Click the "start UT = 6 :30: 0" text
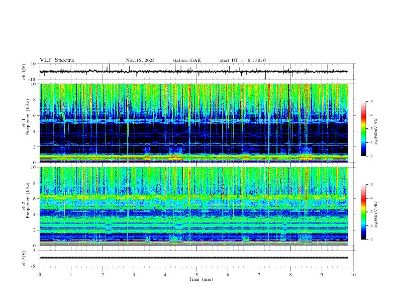The width and height of the screenshot is (398, 308). [x=243, y=60]
